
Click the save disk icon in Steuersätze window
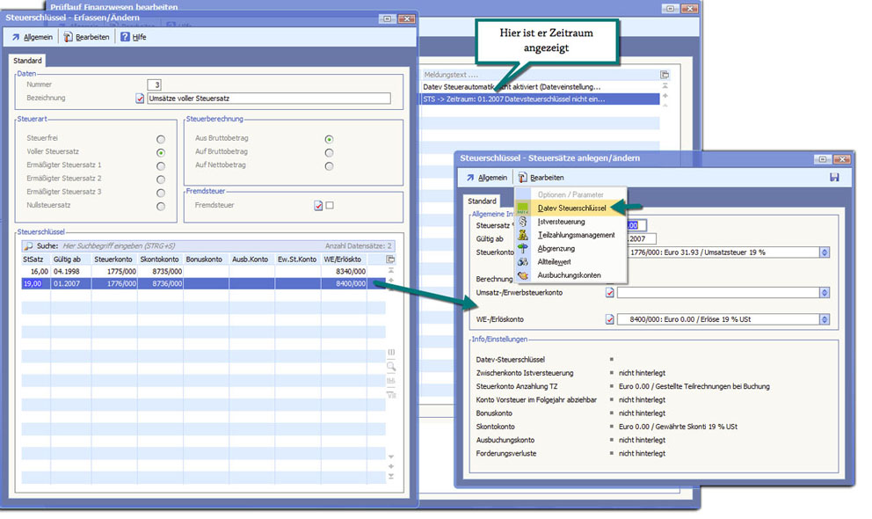pos(834,178)
